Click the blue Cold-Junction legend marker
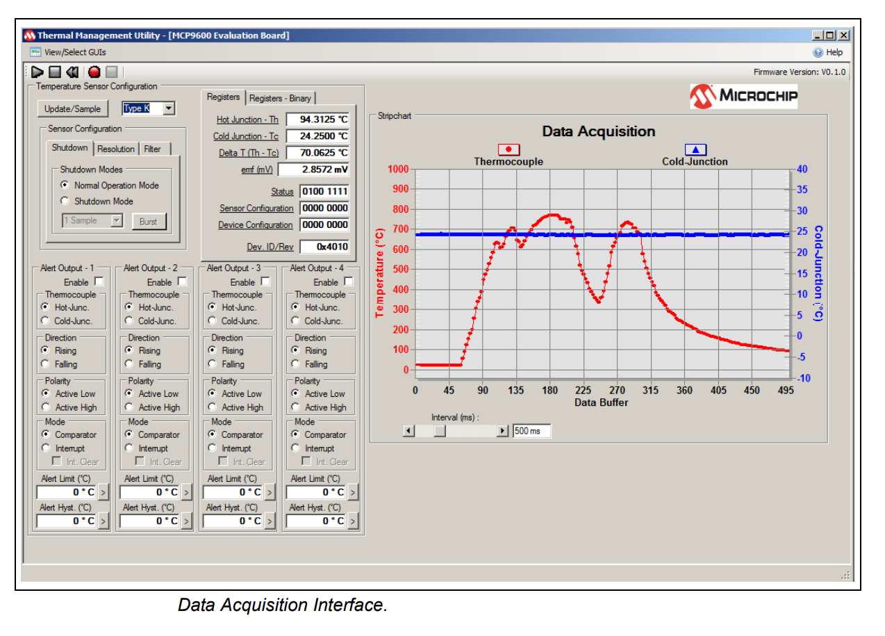885x636 pixels. 695,149
